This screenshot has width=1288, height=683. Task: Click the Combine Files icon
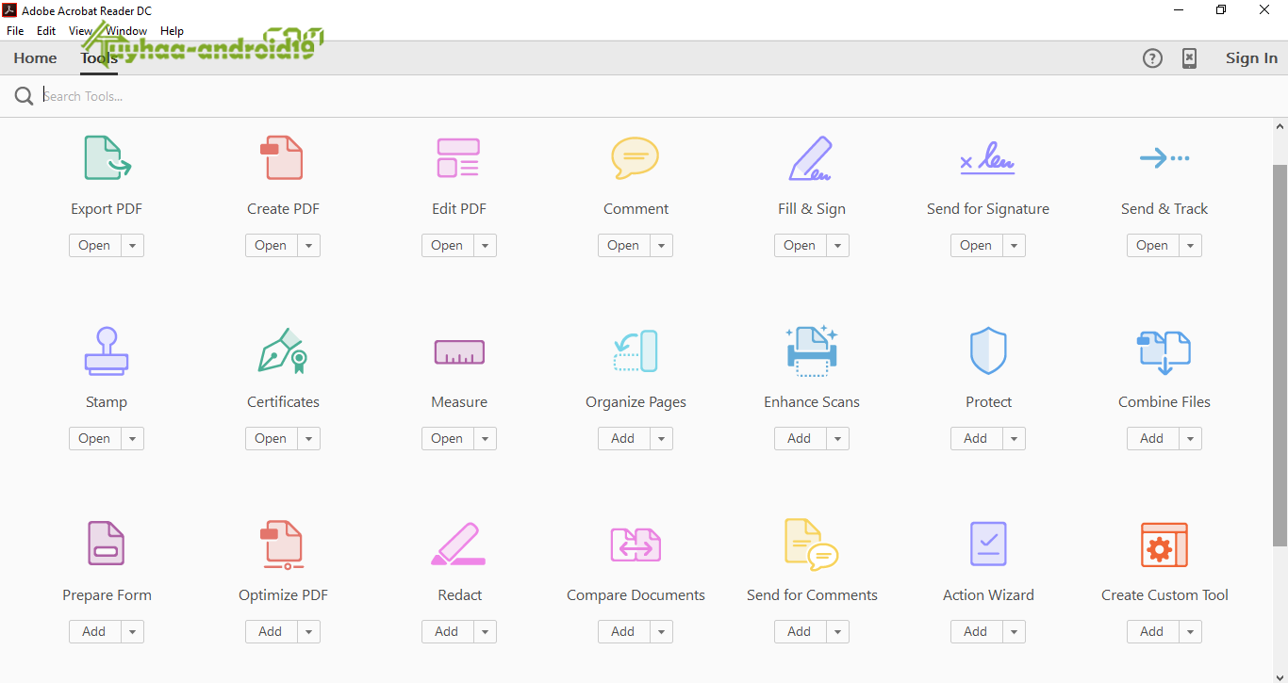tap(1164, 353)
